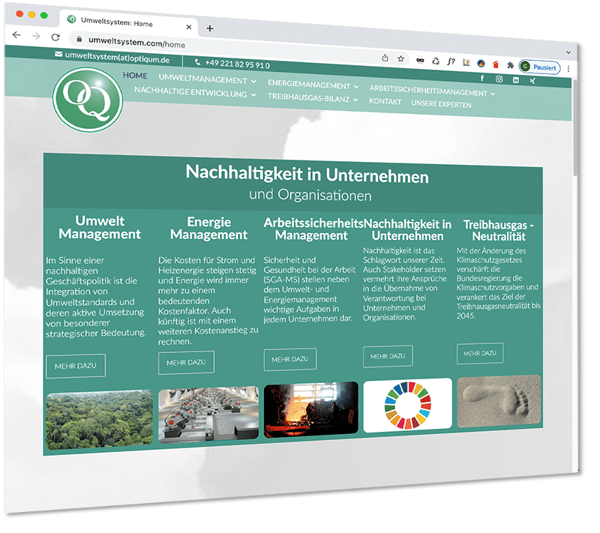Go to the KONTAKT page

click(385, 101)
